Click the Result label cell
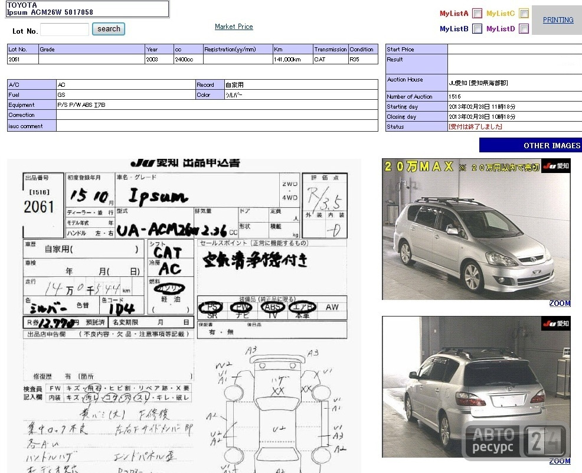The width and height of the screenshot is (582, 473). click(x=417, y=64)
